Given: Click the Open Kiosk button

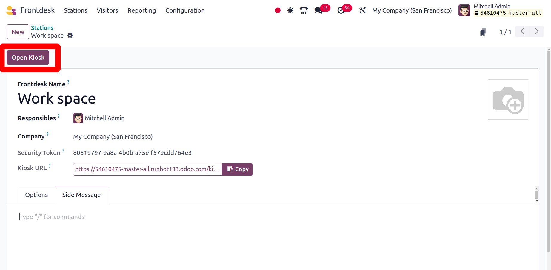Looking at the screenshot, I should click(28, 58).
